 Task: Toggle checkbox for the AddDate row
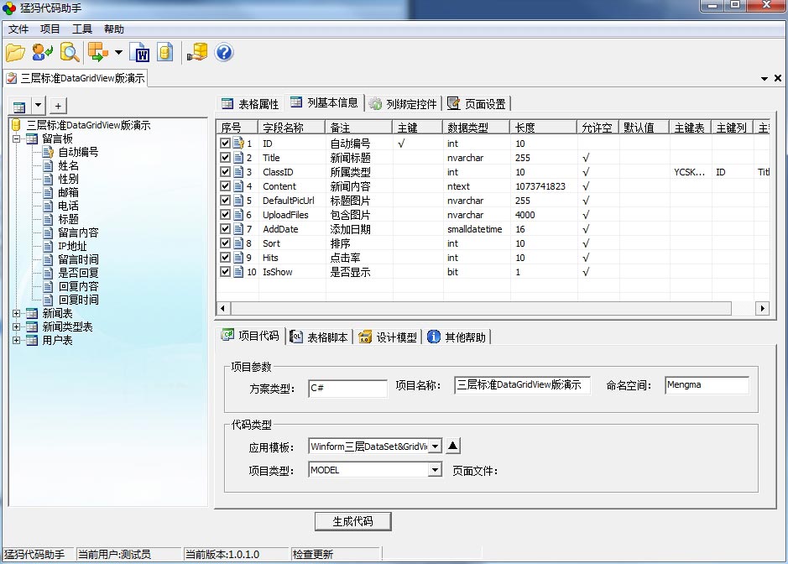tap(225, 229)
